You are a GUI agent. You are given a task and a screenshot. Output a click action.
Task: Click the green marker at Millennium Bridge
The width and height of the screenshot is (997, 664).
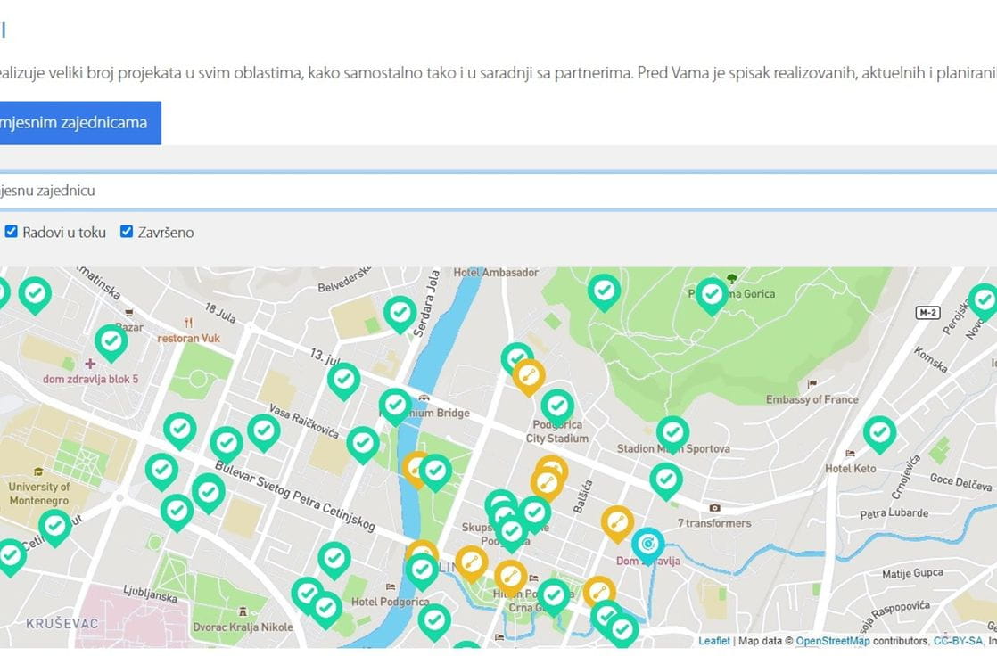click(395, 405)
